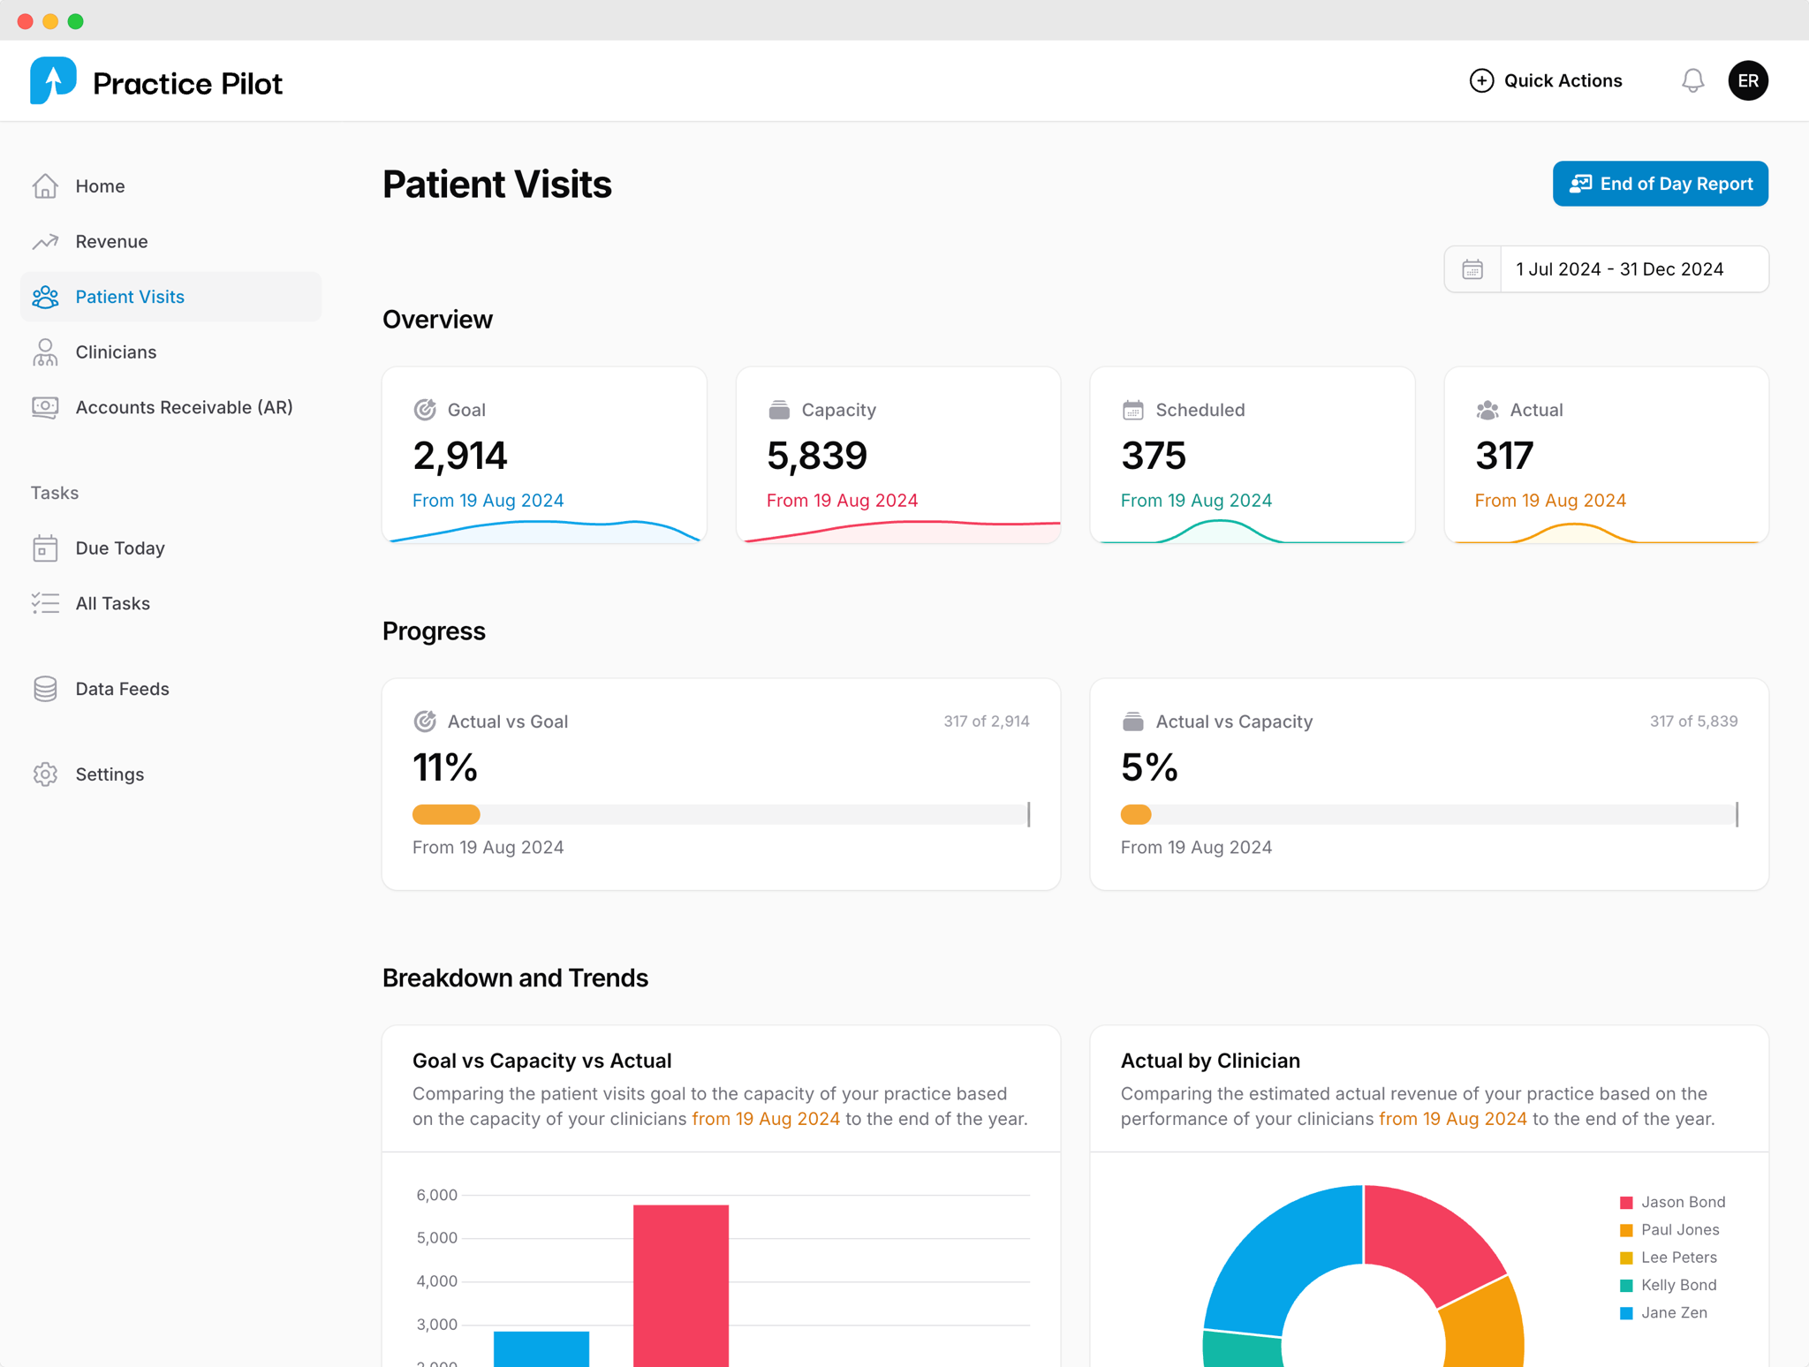This screenshot has height=1367, width=1809.
Task: Go to the Revenue page
Action: click(x=111, y=242)
